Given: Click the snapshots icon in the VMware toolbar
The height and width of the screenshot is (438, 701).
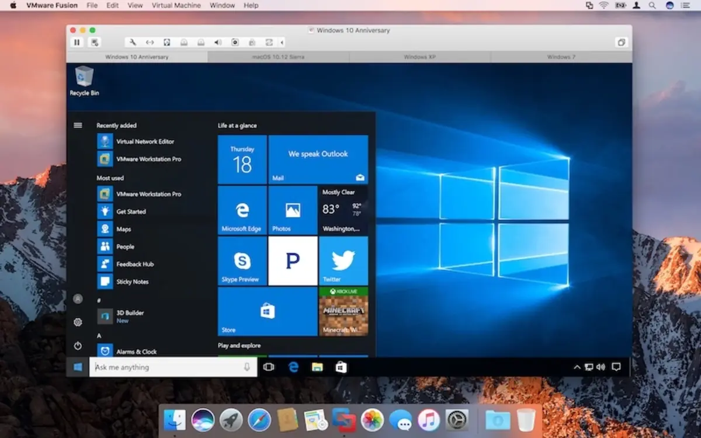Looking at the screenshot, I should pos(95,42).
